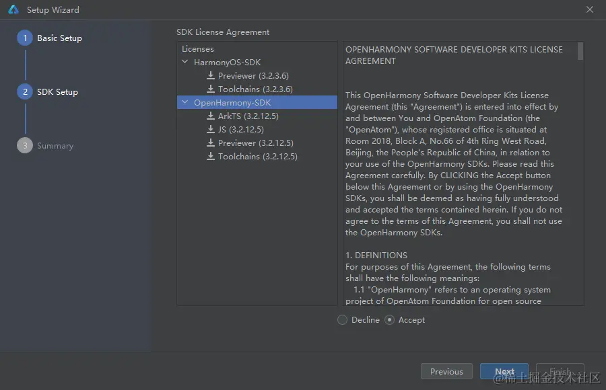Click the DevEco Studio logo icon
Screen dimensions: 606x390
coord(13,9)
